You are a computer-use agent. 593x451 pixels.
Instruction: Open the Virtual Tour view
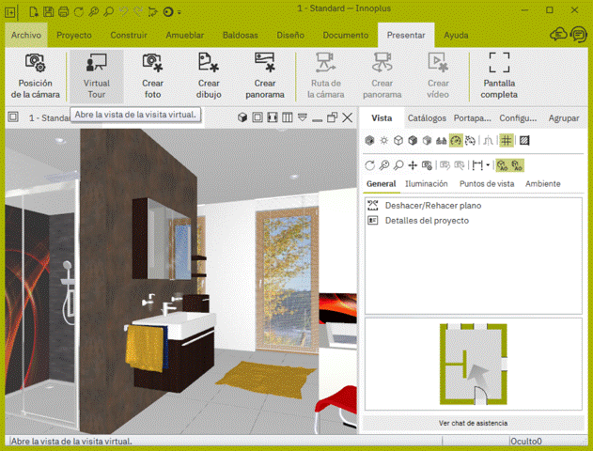pyautogui.click(x=97, y=76)
